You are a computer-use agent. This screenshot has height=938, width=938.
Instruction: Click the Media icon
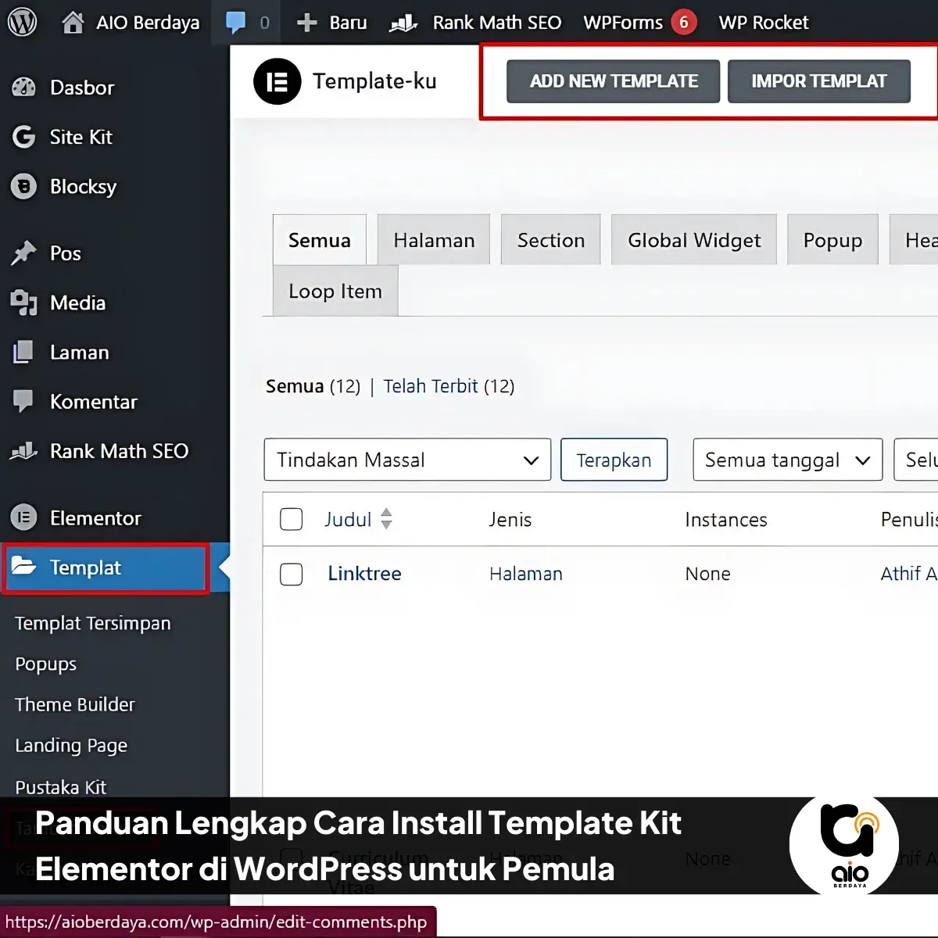click(x=23, y=303)
